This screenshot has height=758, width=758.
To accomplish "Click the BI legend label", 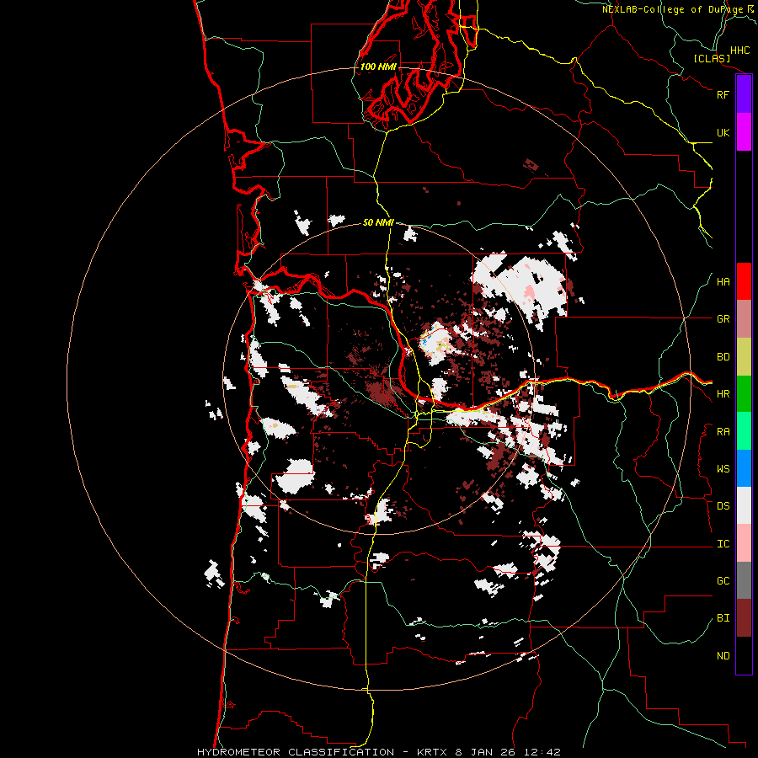I will pos(723,618).
